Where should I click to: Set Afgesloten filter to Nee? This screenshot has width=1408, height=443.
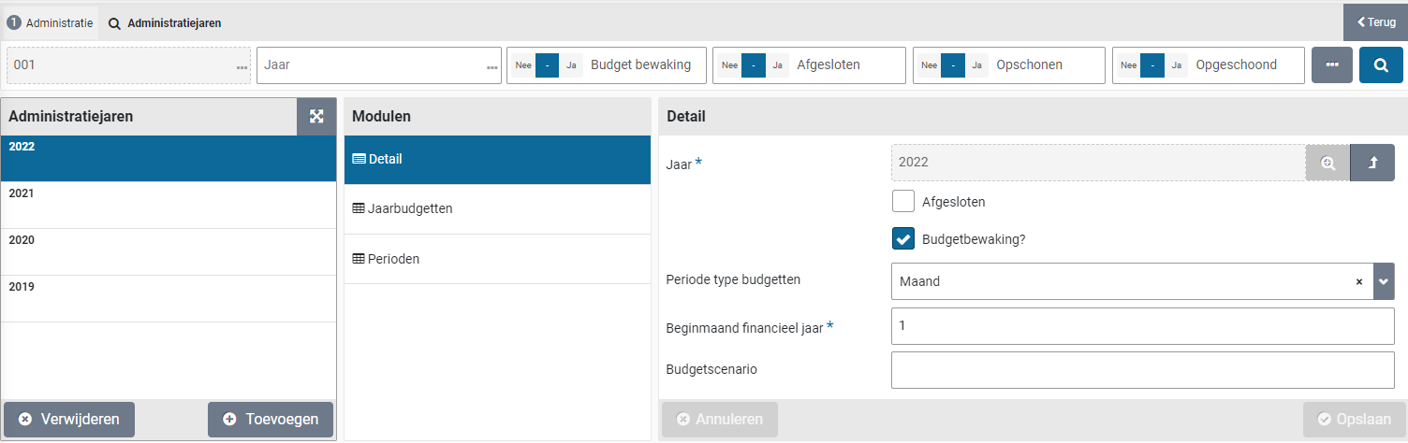pos(729,65)
